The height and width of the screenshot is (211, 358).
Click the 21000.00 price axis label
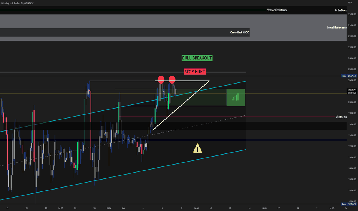pyautogui.click(x=352, y=47)
